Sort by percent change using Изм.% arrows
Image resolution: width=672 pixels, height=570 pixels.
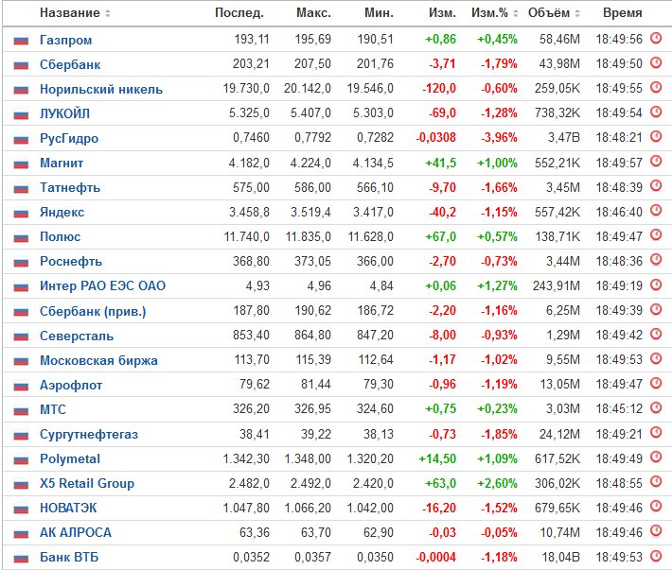coord(516,13)
